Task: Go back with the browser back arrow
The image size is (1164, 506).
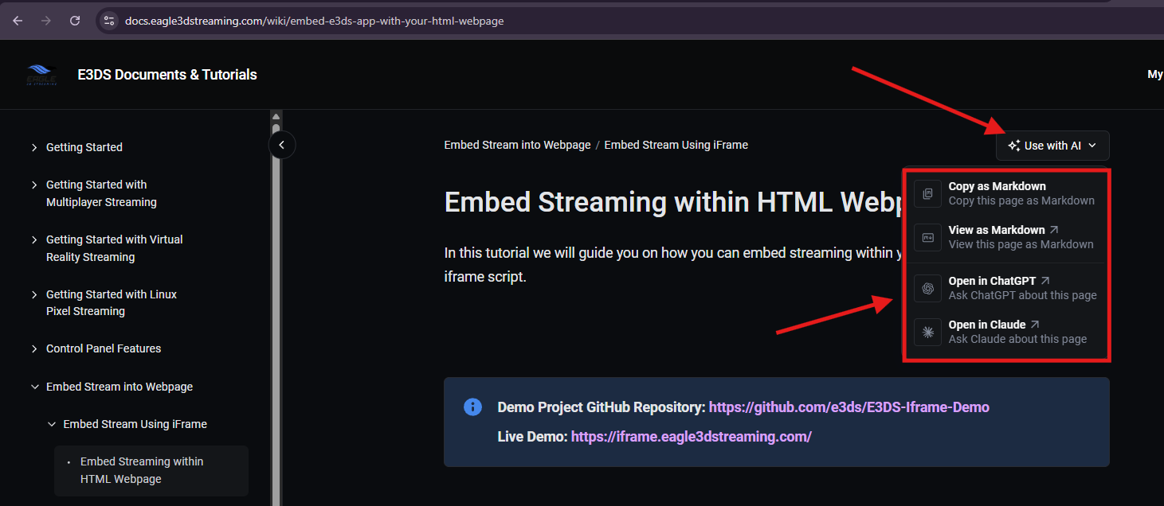Action: pos(18,21)
